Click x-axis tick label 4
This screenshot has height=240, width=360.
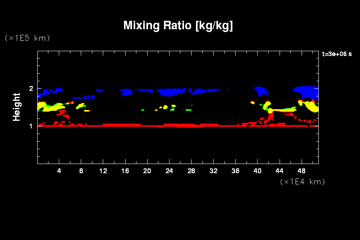click(x=59, y=171)
